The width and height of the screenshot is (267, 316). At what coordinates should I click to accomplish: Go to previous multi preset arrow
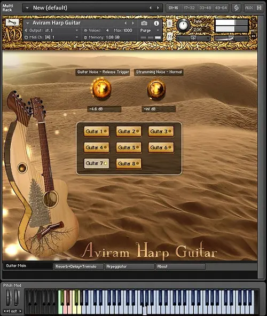(x=151, y=8)
